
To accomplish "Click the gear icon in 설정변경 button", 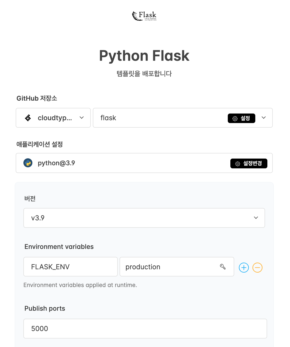I will pyautogui.click(x=238, y=164).
